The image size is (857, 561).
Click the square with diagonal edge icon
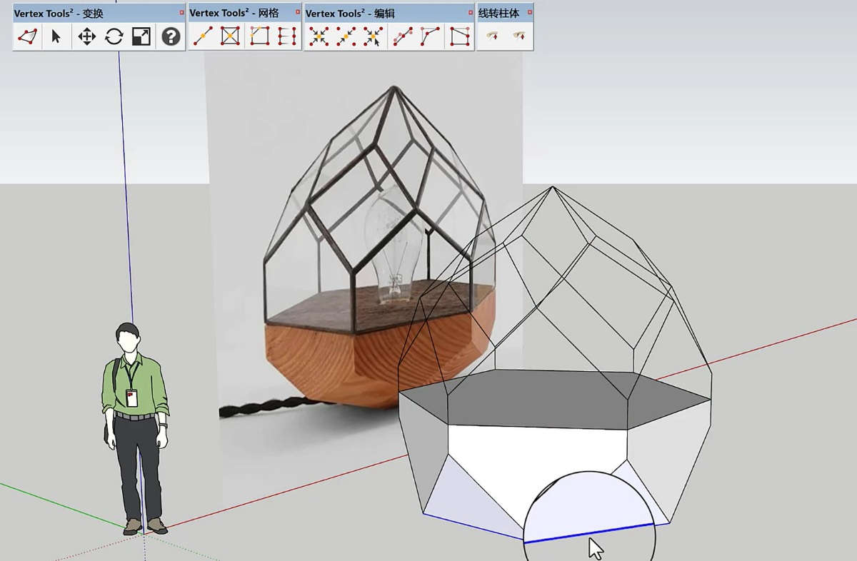coord(460,36)
